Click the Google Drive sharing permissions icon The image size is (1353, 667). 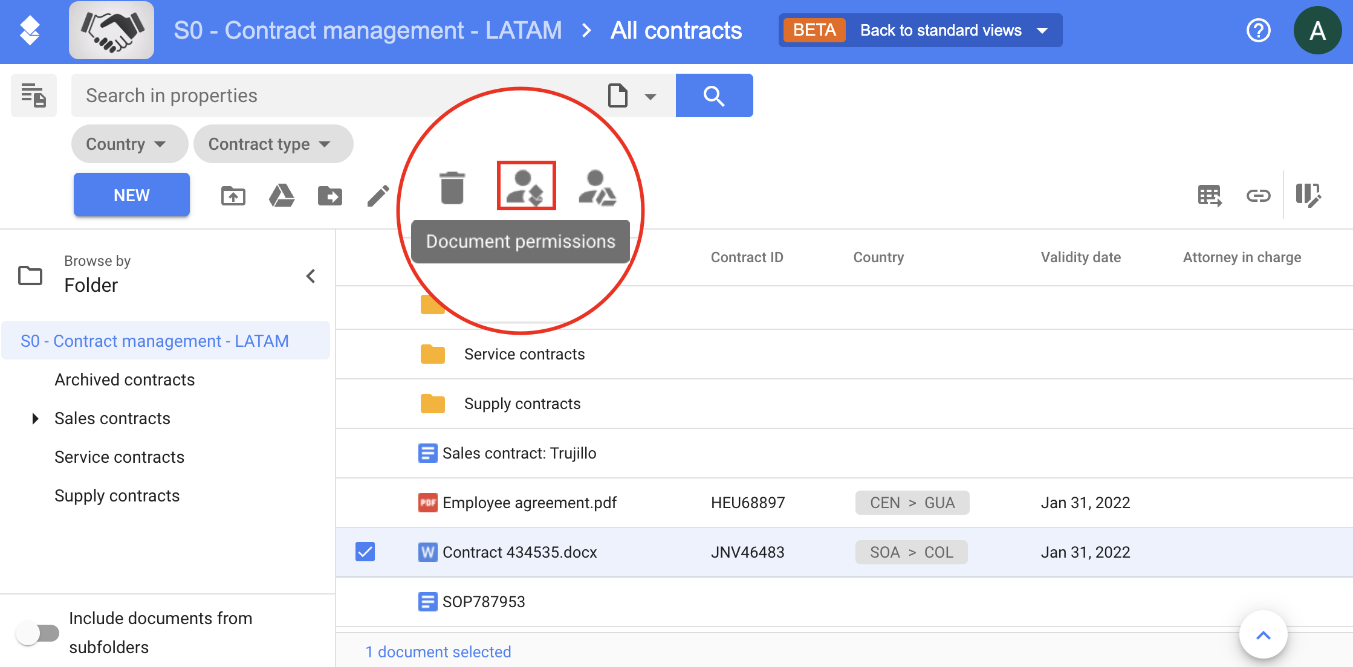click(597, 188)
